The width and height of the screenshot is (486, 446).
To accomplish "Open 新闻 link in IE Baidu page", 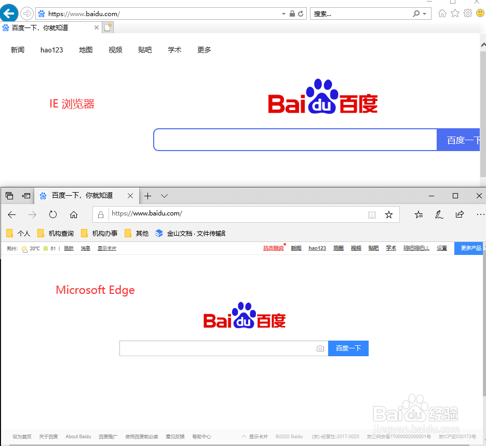I will 17,50.
